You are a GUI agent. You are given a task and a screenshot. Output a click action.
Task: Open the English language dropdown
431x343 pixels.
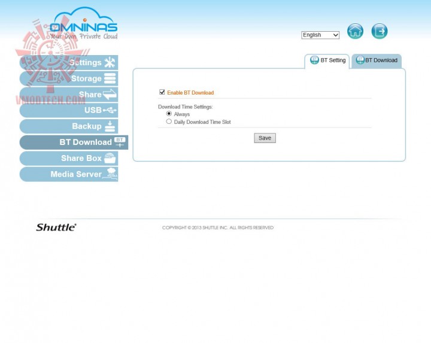tap(320, 35)
